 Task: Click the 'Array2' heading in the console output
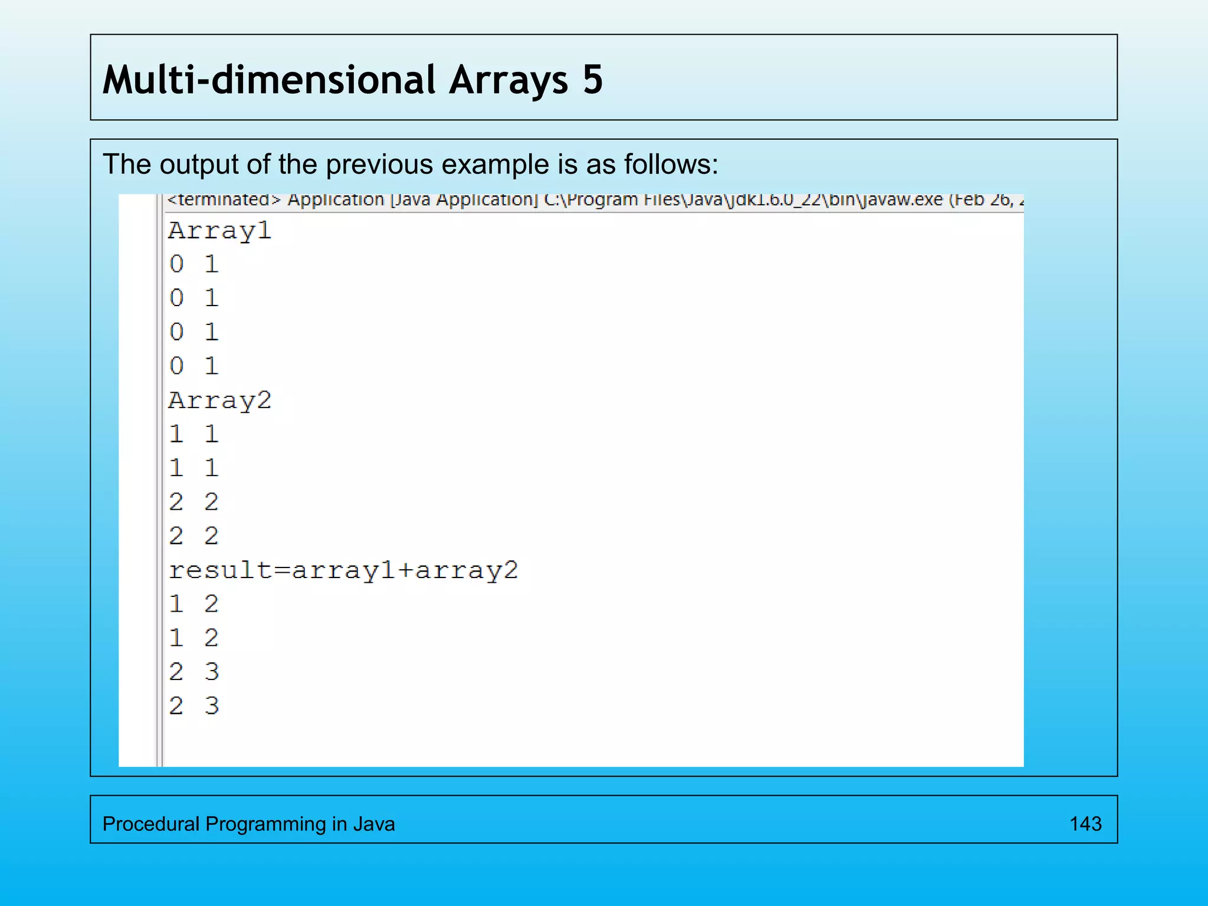[x=220, y=401]
